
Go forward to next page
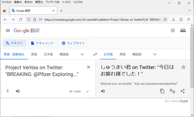pos(13,19)
